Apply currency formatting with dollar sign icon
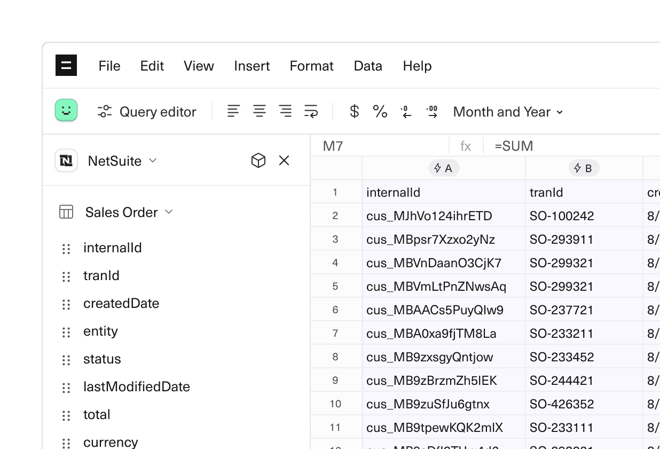 353,111
